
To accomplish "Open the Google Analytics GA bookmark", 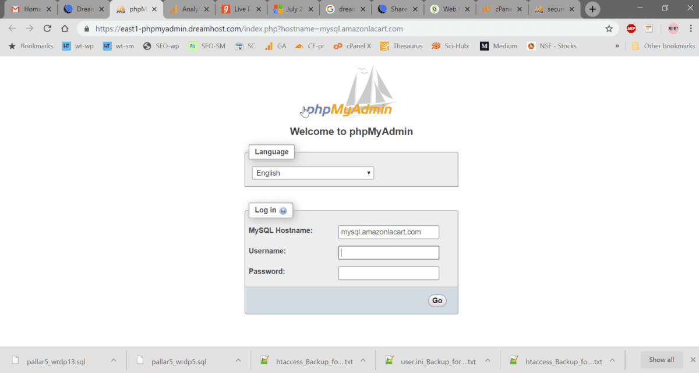I will point(275,45).
